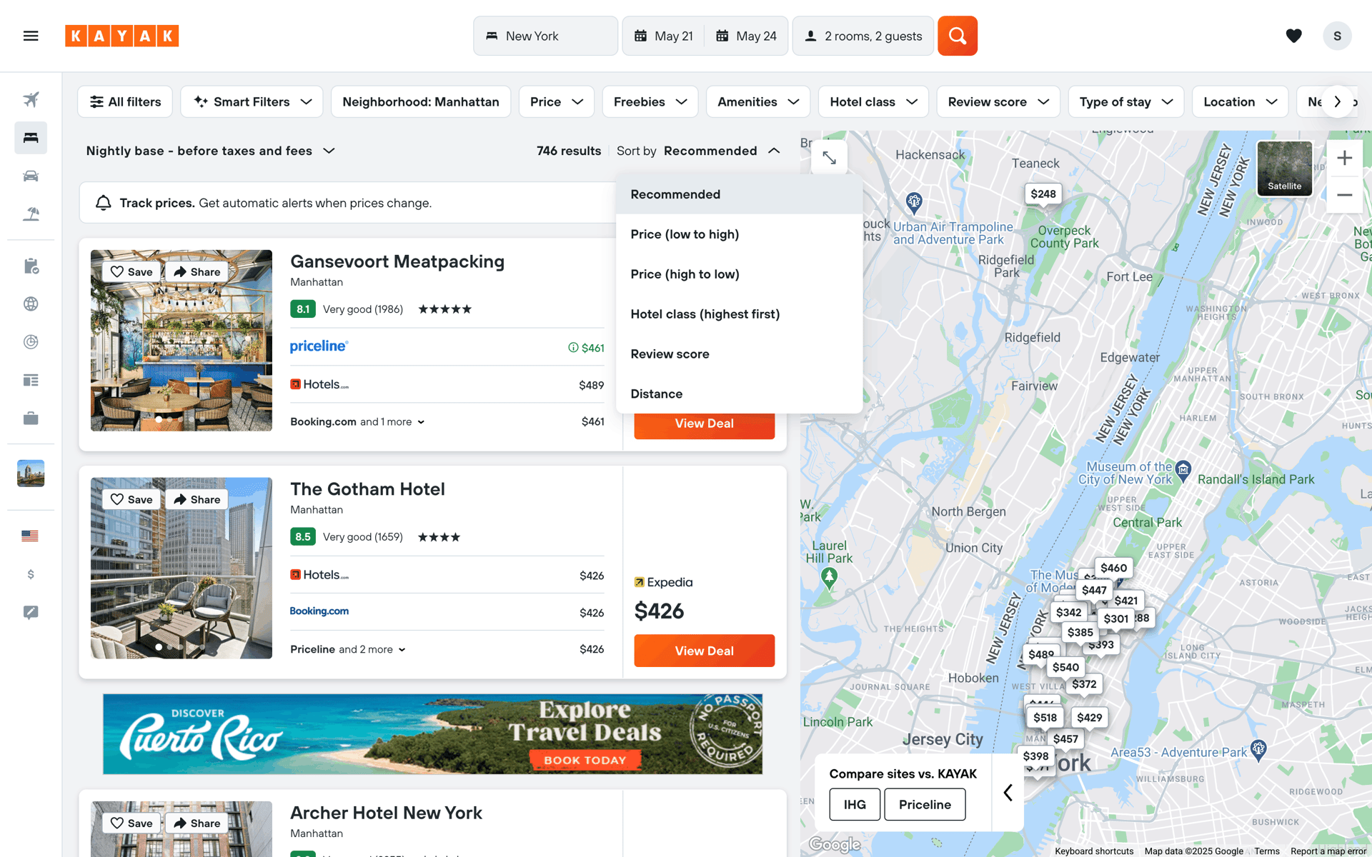Click the $248 map price marker
The image size is (1372, 857).
pos(1043,194)
